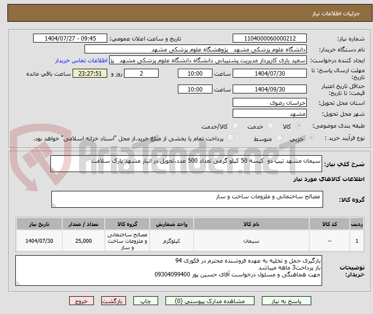Click the response deadline hour 10:00 field

pos(195,73)
